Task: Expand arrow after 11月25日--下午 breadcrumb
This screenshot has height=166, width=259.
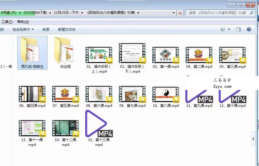Action: coord(82,13)
